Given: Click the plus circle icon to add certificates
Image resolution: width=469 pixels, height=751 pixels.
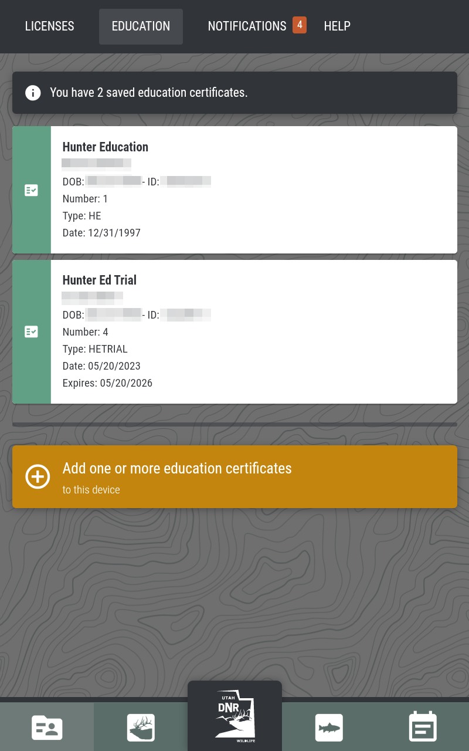Looking at the screenshot, I should [x=38, y=476].
